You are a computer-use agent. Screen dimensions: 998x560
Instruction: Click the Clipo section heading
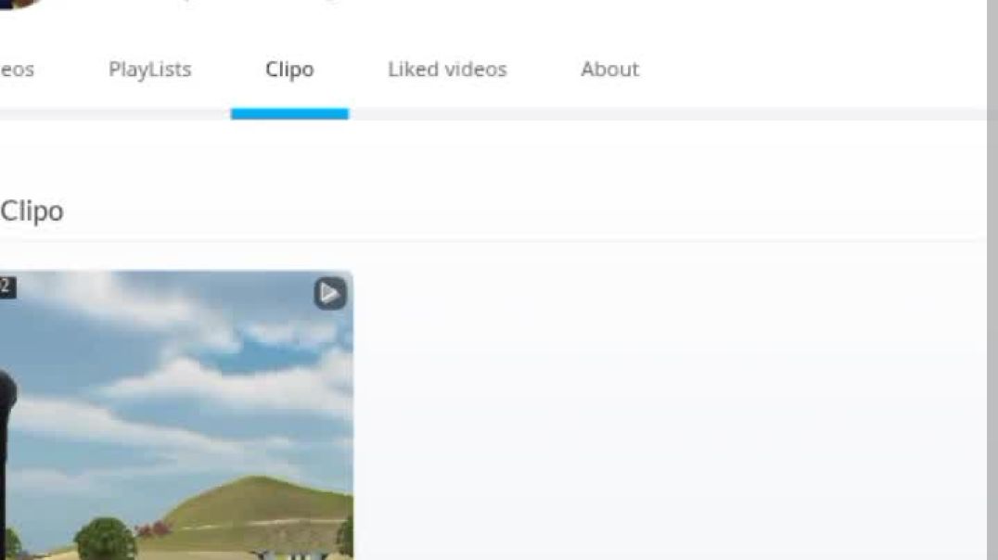click(x=32, y=210)
